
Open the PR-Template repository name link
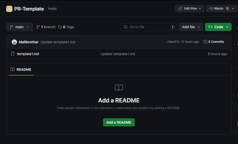tap(29, 9)
